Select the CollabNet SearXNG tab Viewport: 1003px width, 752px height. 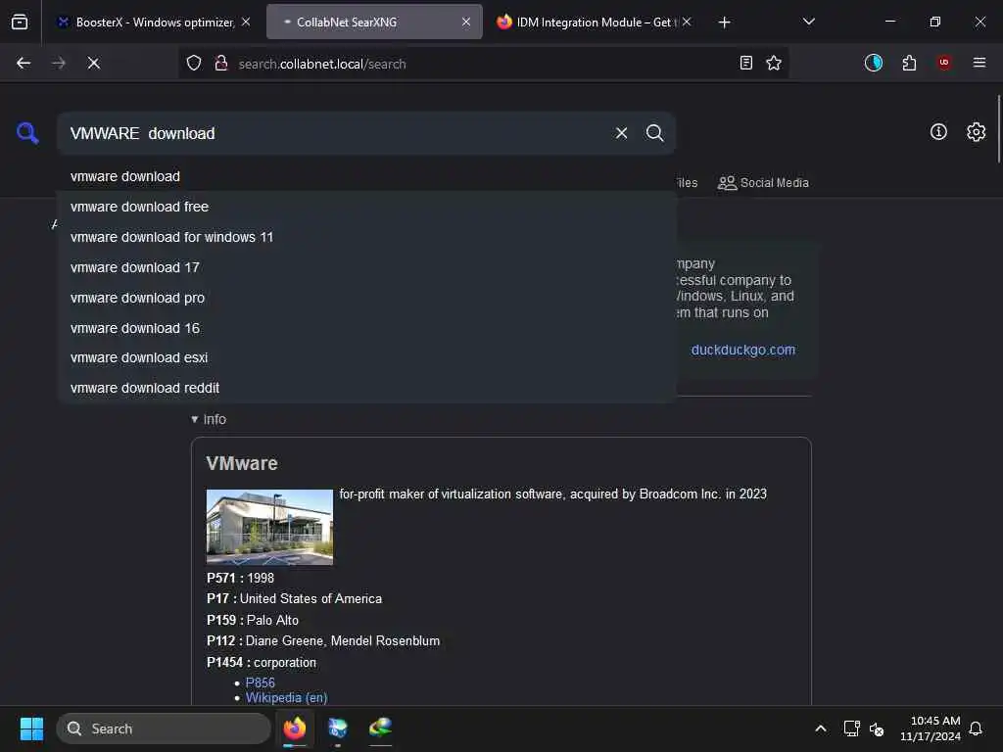[374, 23]
